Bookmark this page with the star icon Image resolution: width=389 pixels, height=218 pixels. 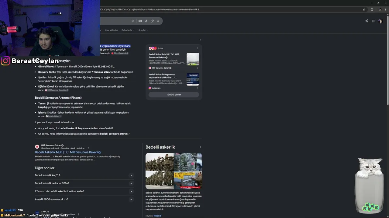[364, 9]
